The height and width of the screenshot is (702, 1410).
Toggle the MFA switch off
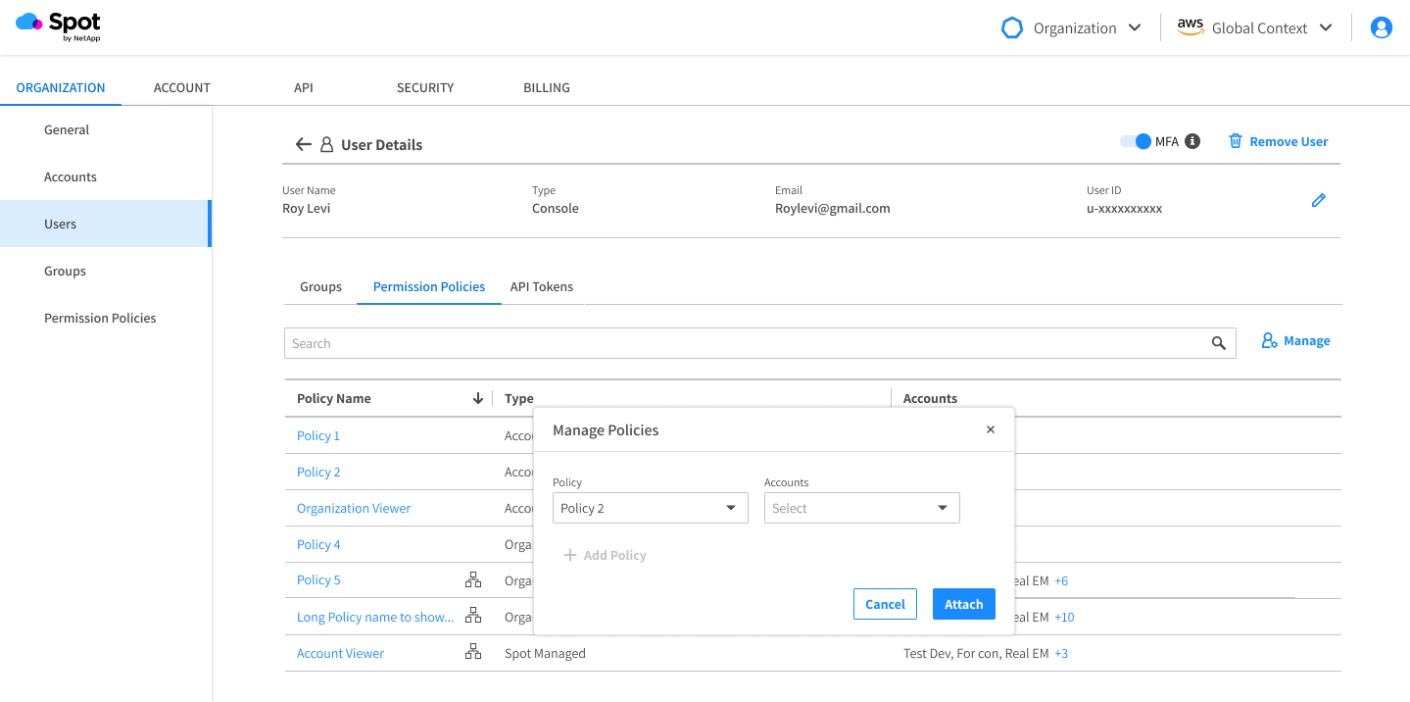[x=1136, y=141]
